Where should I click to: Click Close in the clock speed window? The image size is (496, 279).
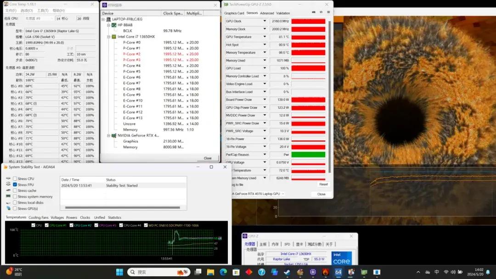(x=208, y=158)
